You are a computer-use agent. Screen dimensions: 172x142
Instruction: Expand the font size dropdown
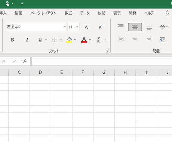(x=77, y=27)
